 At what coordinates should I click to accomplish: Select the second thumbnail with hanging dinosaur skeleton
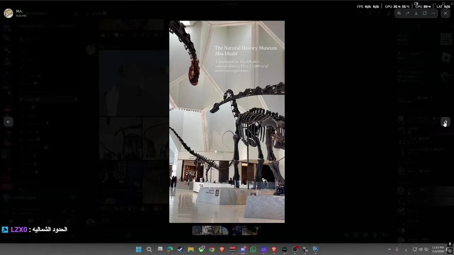[207, 231]
